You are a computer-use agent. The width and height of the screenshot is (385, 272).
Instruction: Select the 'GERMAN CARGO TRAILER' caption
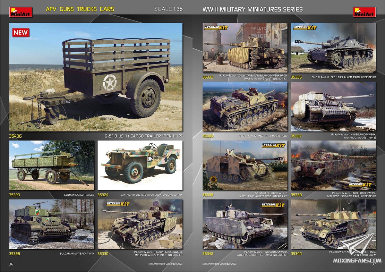[79, 195]
